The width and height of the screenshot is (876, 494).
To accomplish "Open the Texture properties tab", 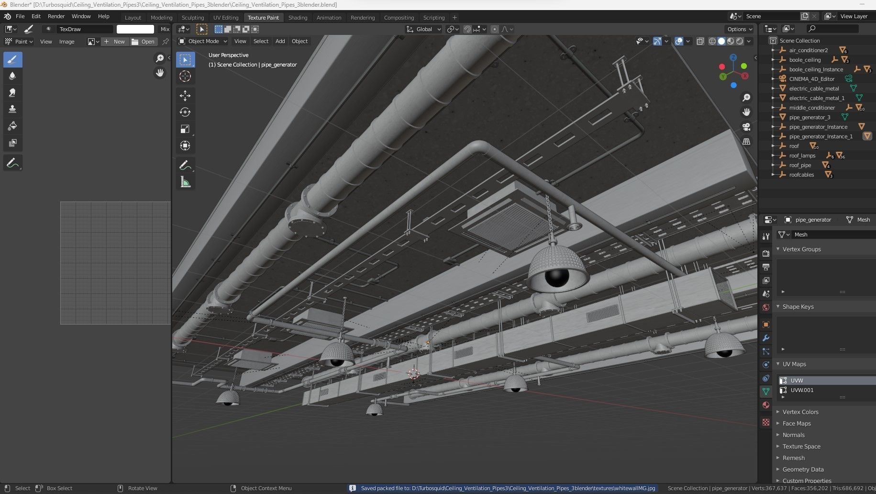I will point(766,422).
